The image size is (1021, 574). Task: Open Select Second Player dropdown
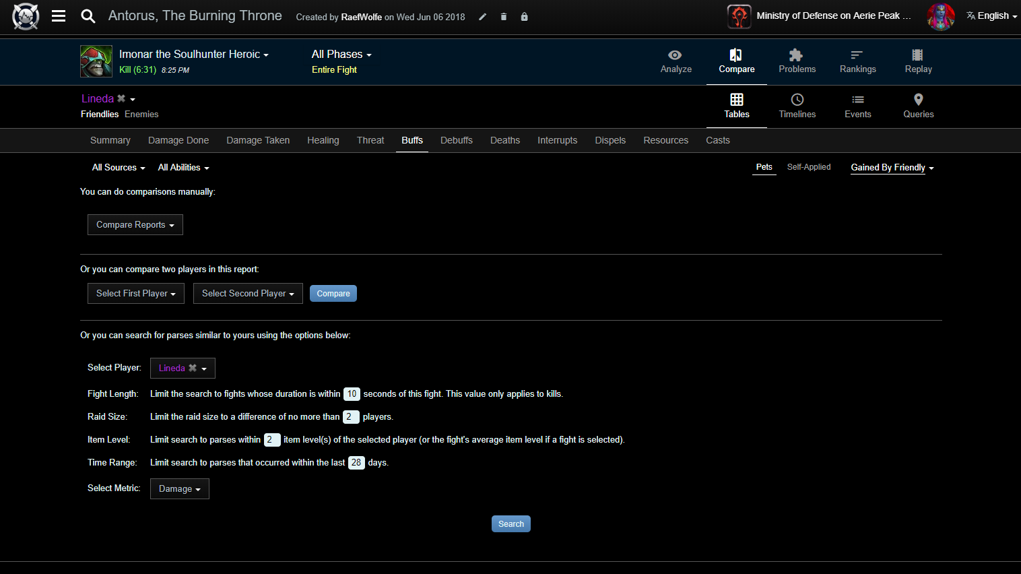pos(248,293)
